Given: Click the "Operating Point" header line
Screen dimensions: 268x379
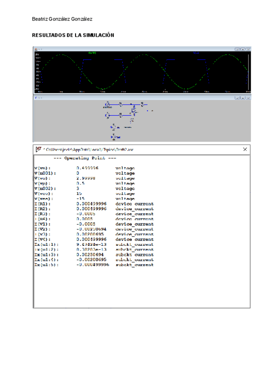Looking at the screenshot, I should coord(85,158).
